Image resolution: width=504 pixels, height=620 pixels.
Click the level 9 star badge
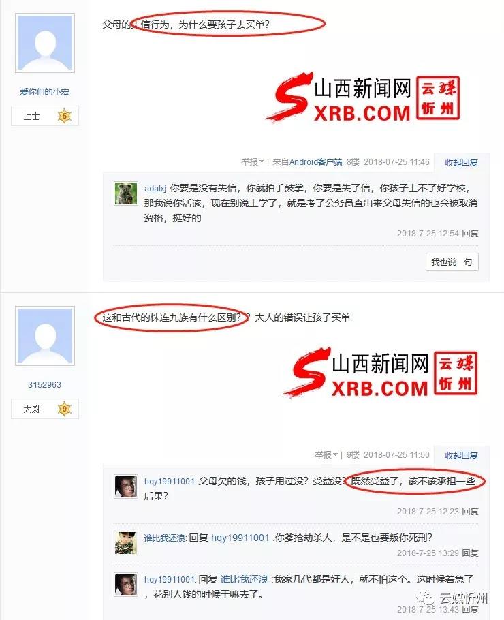[65, 409]
